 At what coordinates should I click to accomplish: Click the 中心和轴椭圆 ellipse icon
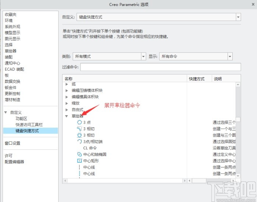(x=79, y=154)
